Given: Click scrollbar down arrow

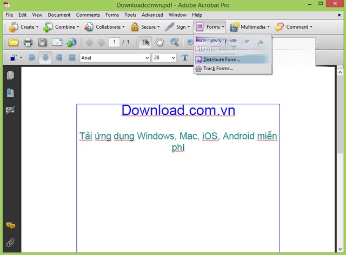Looking at the screenshot, I should [x=340, y=249].
